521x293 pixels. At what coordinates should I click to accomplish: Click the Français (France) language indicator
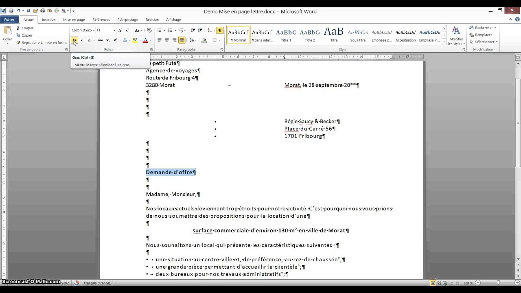(97, 283)
